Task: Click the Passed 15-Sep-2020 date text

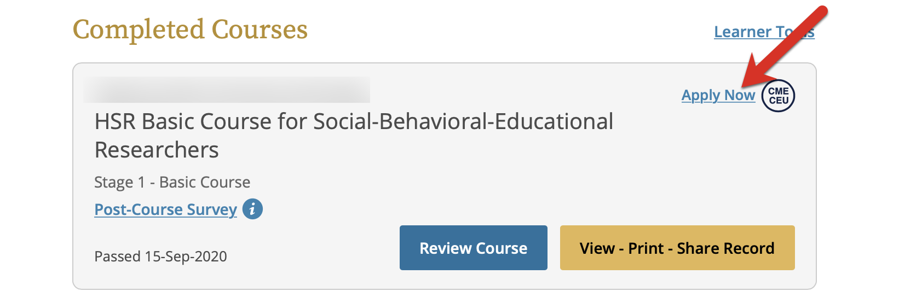Action: (x=160, y=257)
